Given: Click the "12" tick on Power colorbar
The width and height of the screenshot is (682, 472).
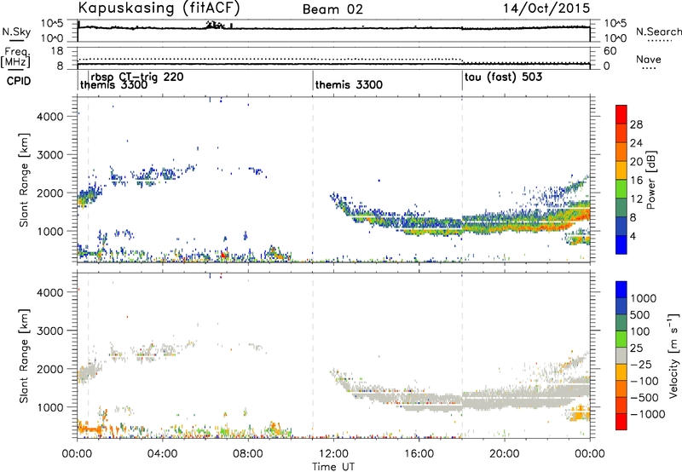Looking at the screenshot, I should point(636,199).
